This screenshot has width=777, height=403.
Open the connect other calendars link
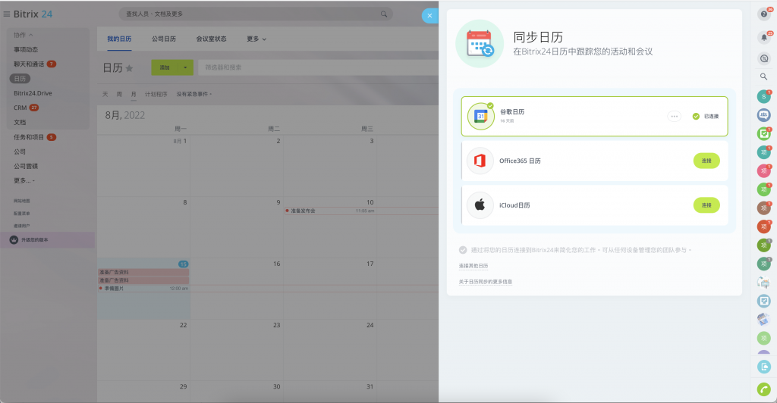click(x=473, y=266)
